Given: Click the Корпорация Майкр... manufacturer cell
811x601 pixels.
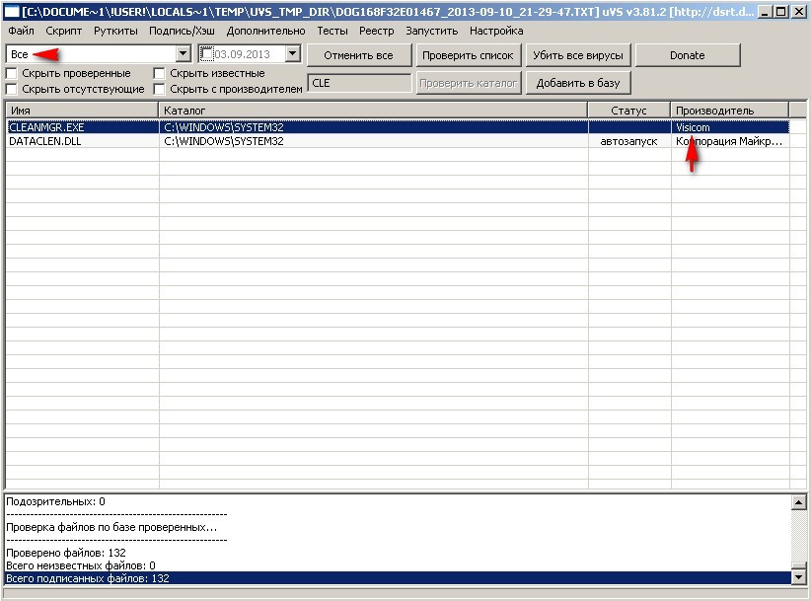Looking at the screenshot, I should coord(729,141).
